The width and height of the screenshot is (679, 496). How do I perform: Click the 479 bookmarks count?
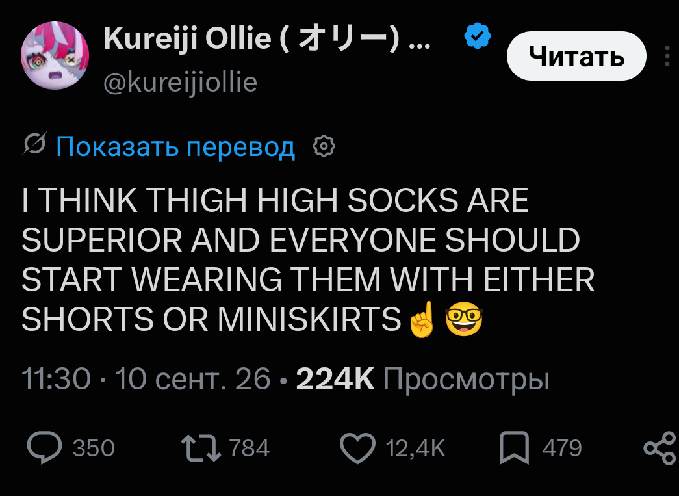[x=561, y=448]
